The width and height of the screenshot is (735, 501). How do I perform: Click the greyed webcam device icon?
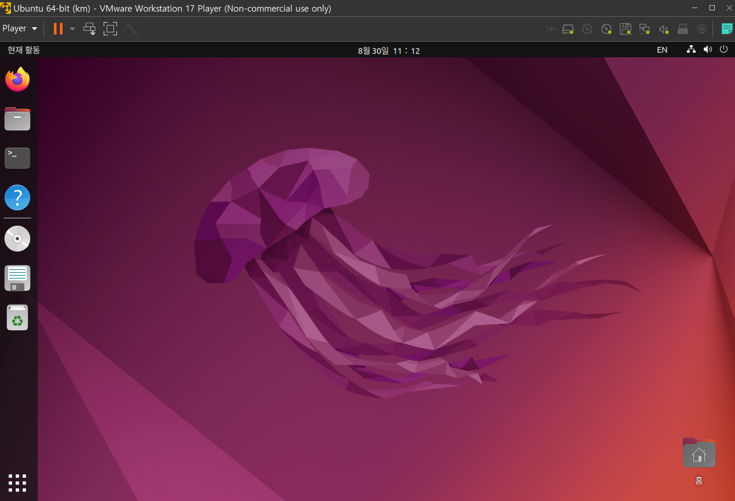pos(702,29)
